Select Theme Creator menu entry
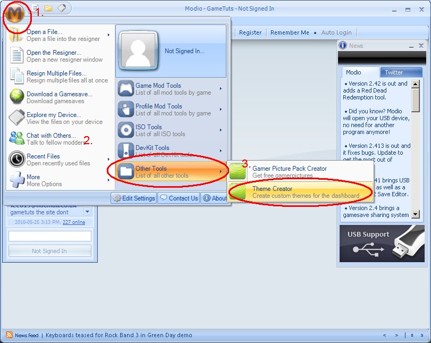Viewport: 431px width, 343px height. pyautogui.click(x=300, y=192)
